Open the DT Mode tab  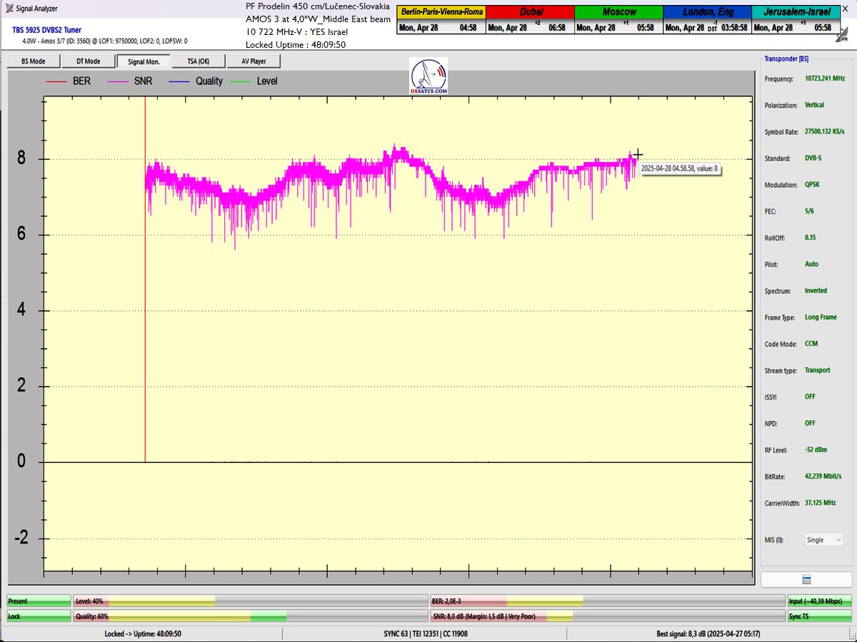pyautogui.click(x=88, y=61)
